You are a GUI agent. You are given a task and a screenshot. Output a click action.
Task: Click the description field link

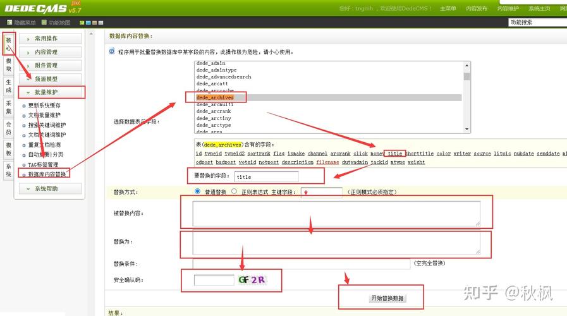[298, 162]
